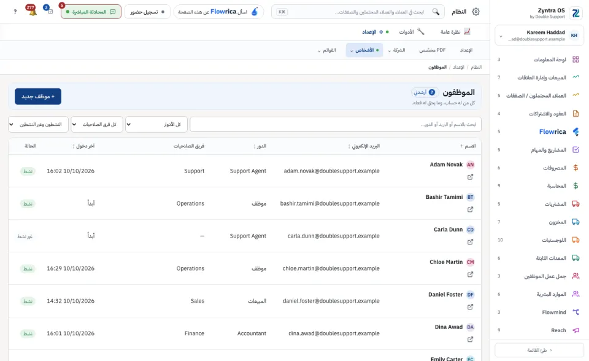Viewport: 589px width, 361px height.
Task: Sort by آخر دخول column header
Action: pyautogui.click(x=83, y=146)
